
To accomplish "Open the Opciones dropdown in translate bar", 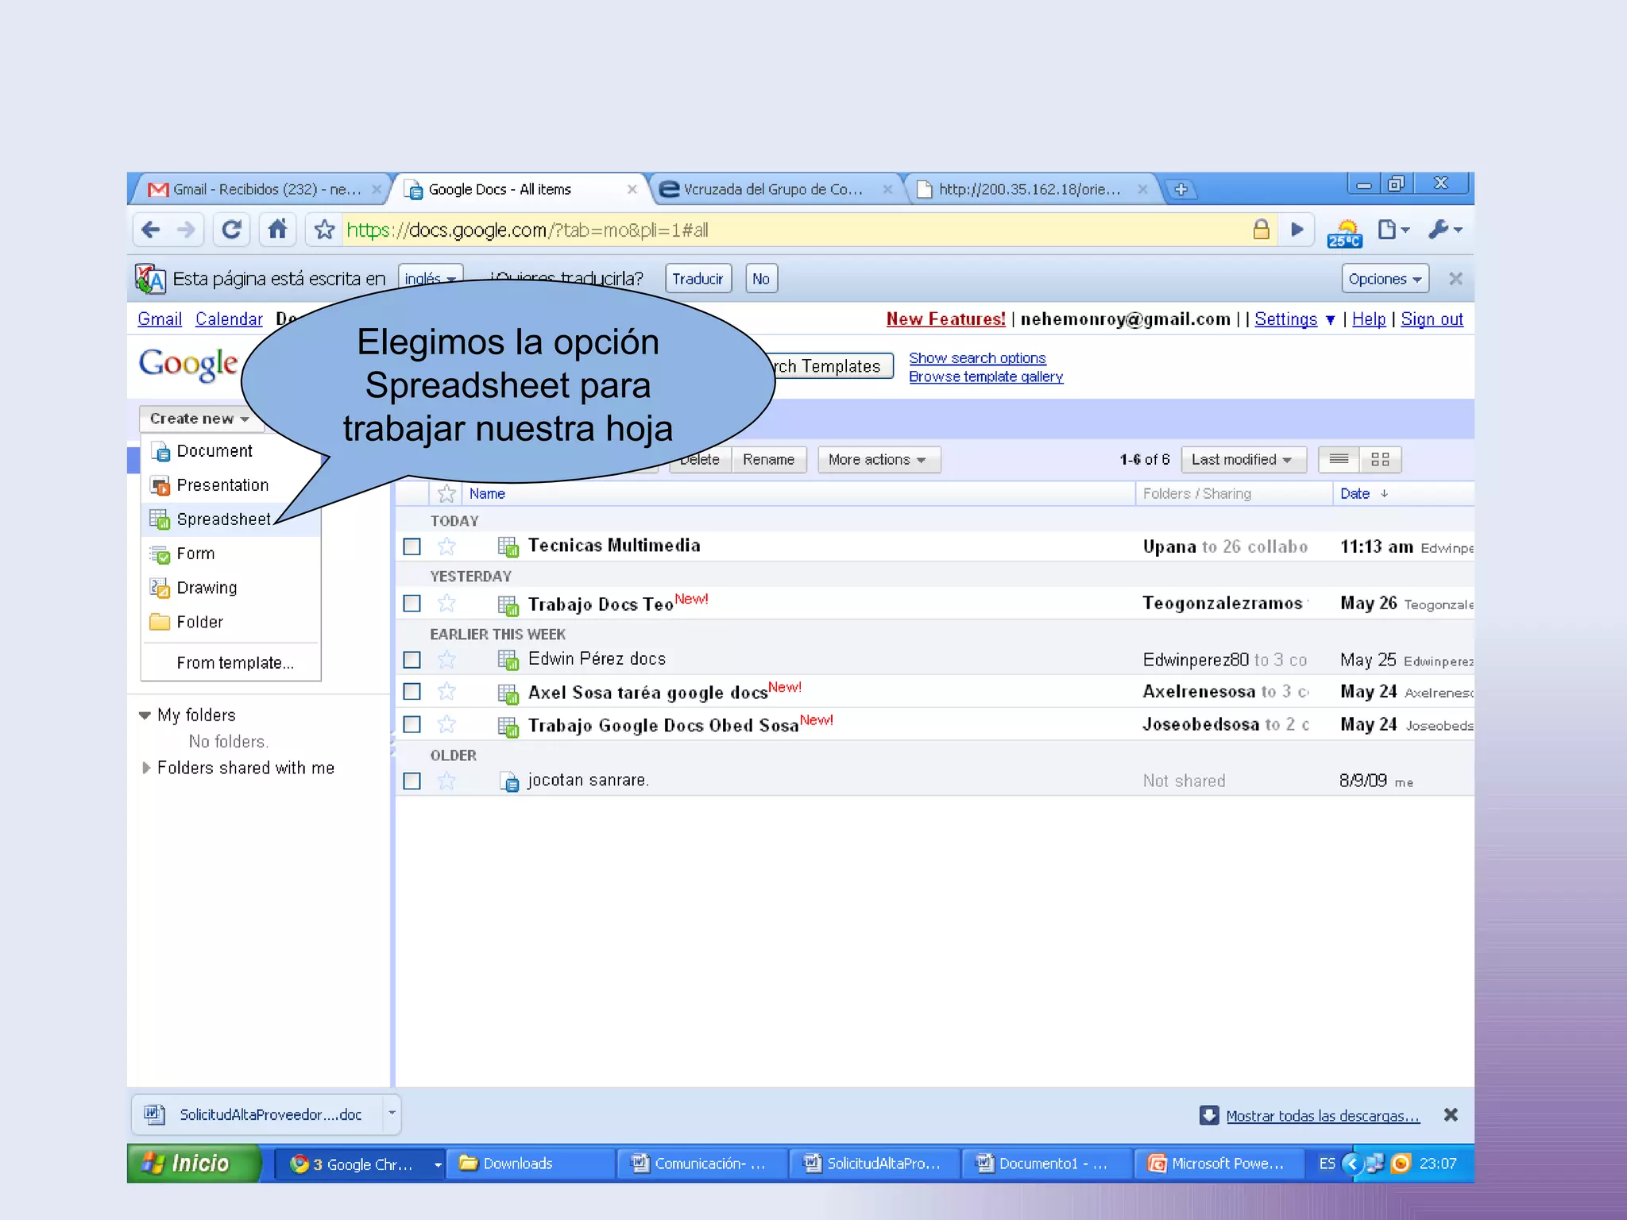I will [1385, 279].
